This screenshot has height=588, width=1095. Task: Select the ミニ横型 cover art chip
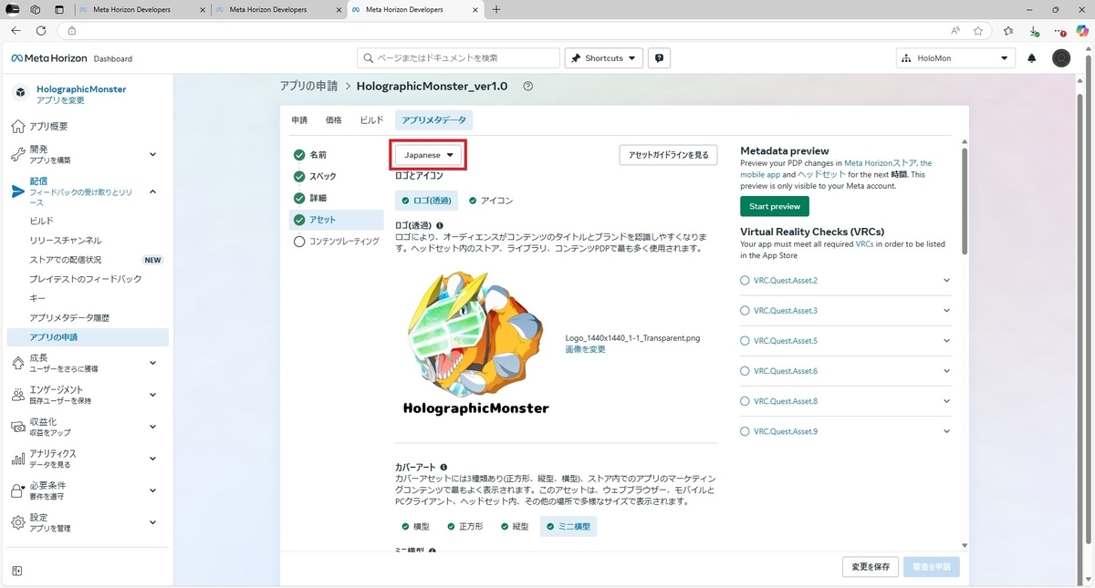(568, 527)
